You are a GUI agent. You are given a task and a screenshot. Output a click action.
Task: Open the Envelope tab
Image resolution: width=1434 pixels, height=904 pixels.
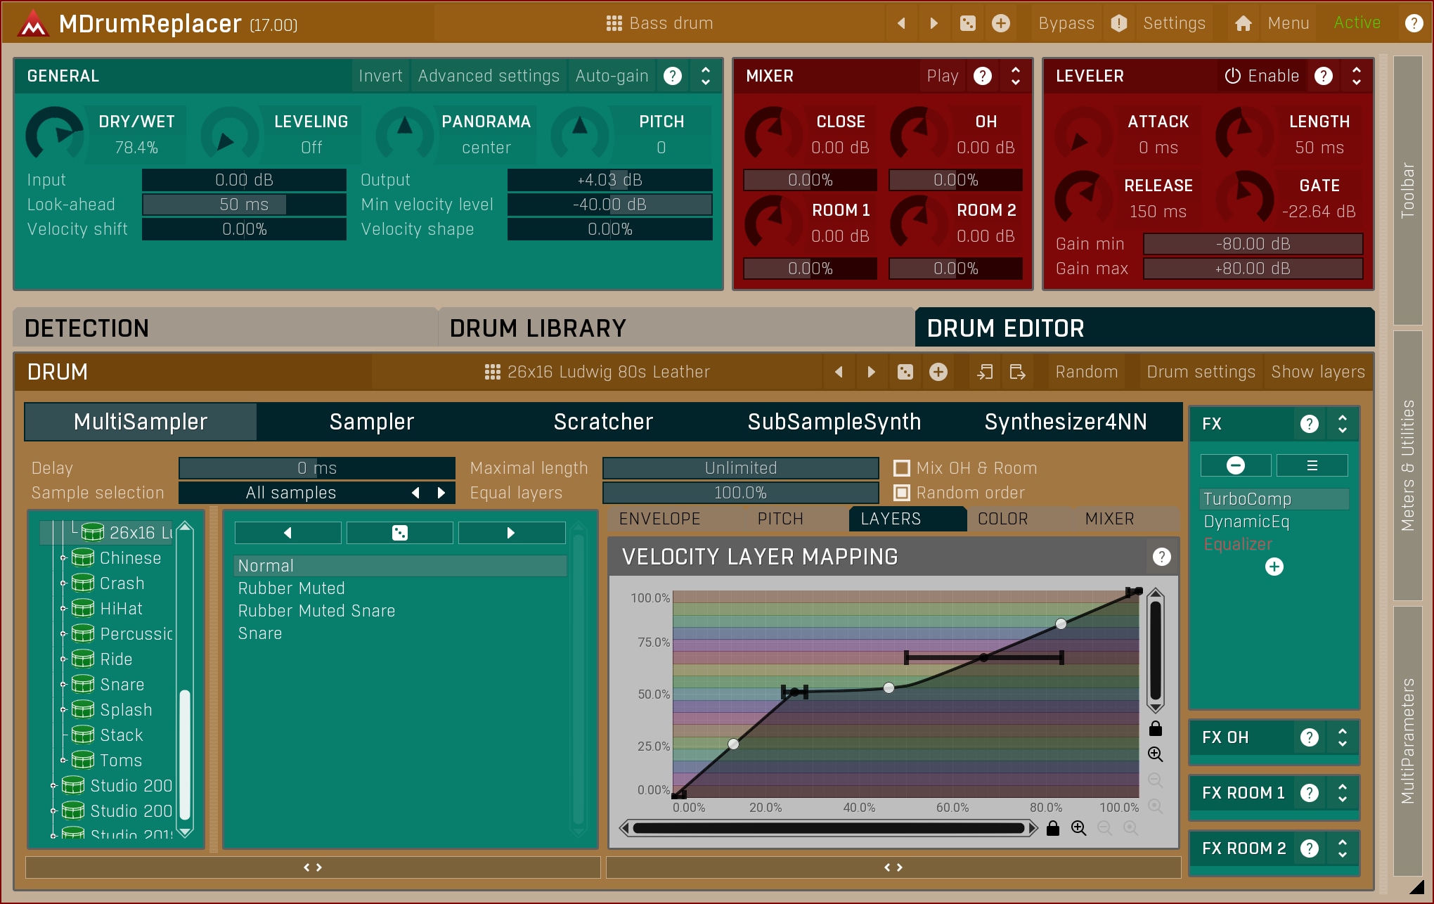(x=659, y=519)
